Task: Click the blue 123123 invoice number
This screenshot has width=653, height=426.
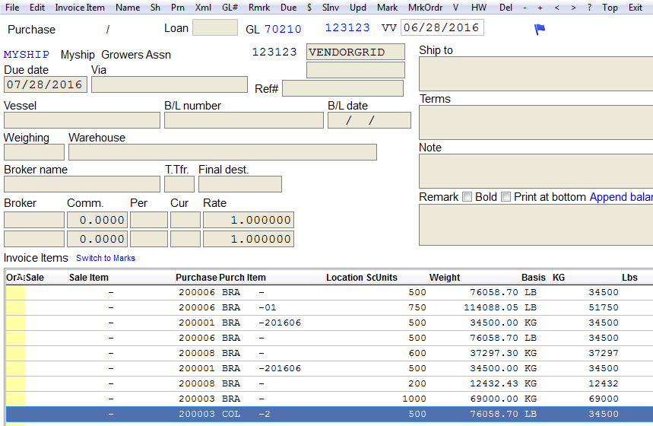Action: tap(347, 27)
